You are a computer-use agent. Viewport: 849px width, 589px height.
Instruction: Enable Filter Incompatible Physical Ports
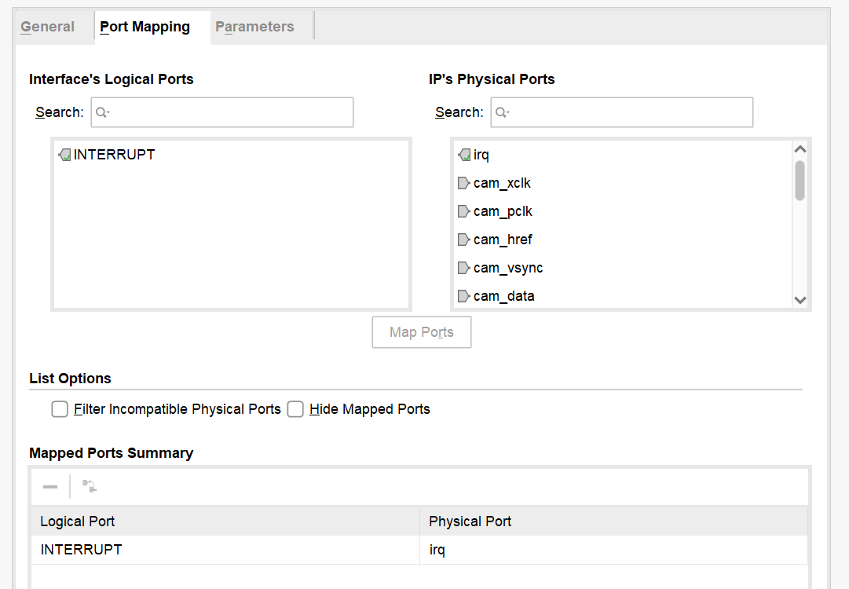click(60, 409)
